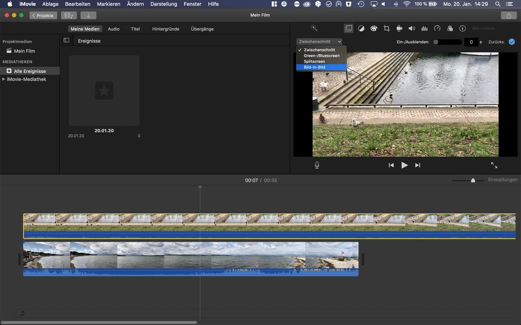
Task: Play the video with the play button
Action: [x=404, y=165]
